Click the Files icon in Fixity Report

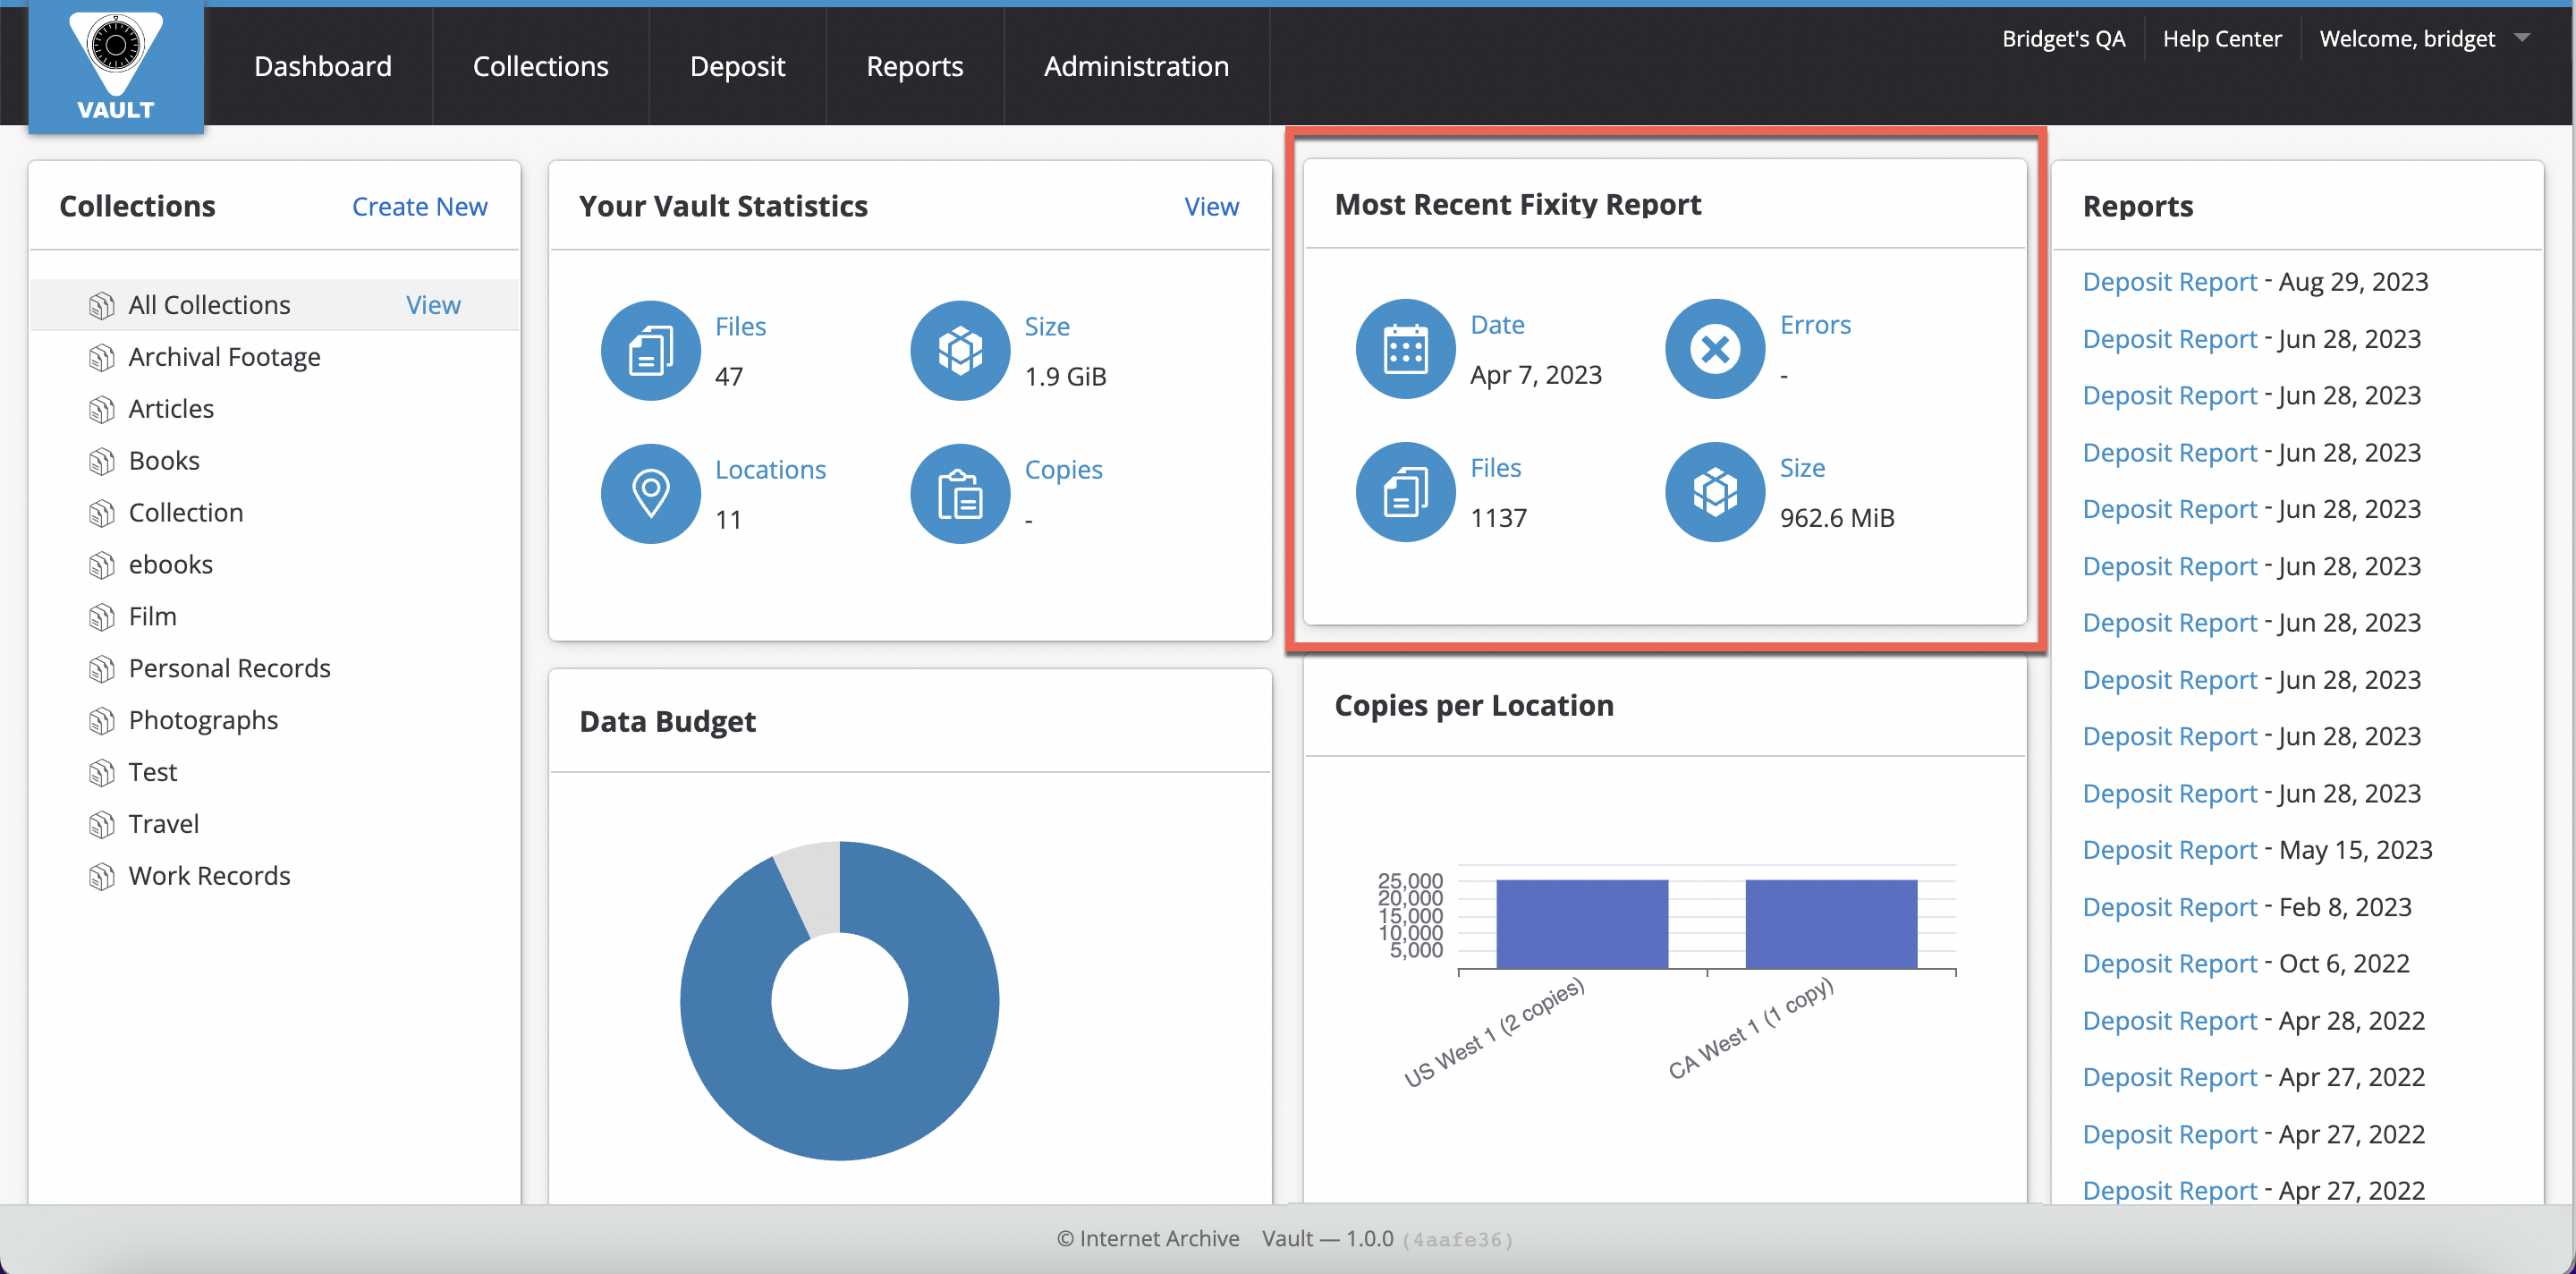tap(1405, 492)
